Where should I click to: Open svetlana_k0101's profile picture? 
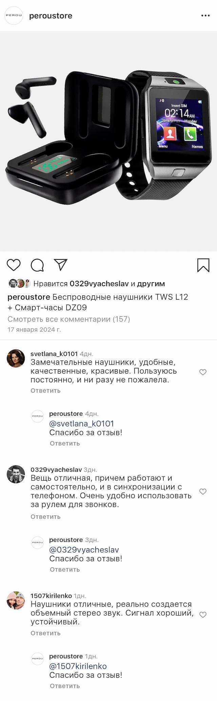pyautogui.click(x=16, y=358)
